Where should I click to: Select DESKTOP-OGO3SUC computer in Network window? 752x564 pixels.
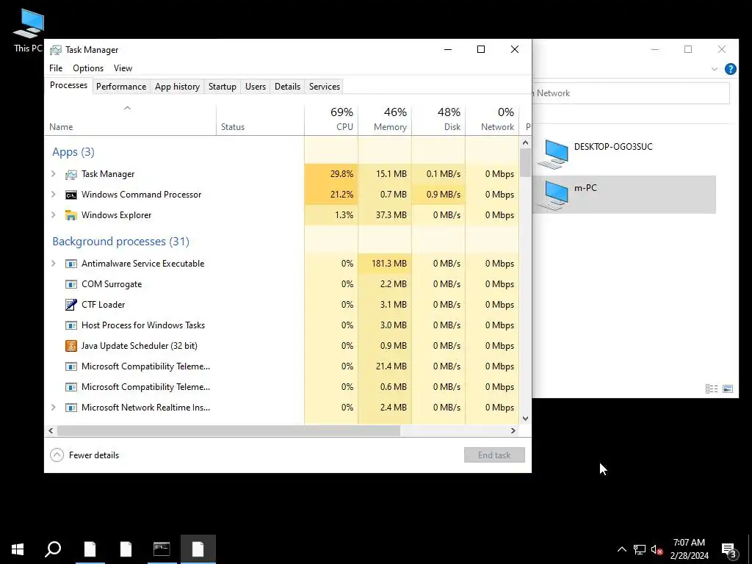623,153
